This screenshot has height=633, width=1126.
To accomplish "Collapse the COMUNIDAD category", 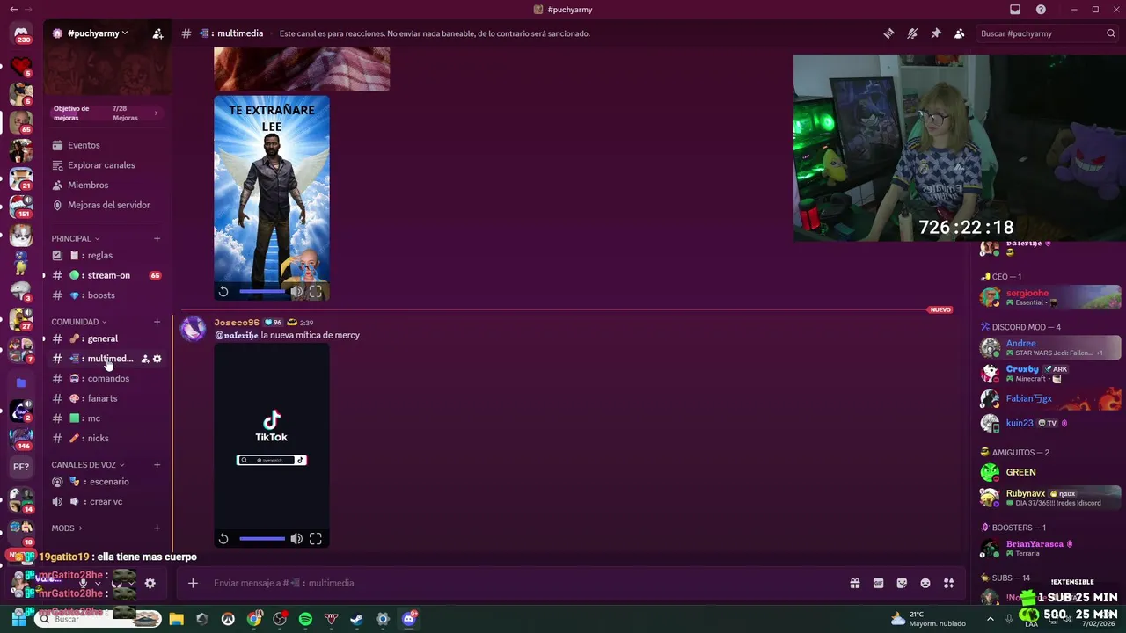I will [78, 322].
